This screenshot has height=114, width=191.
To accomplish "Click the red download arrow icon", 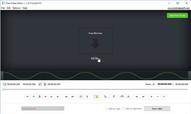I will click(x=87, y=97).
